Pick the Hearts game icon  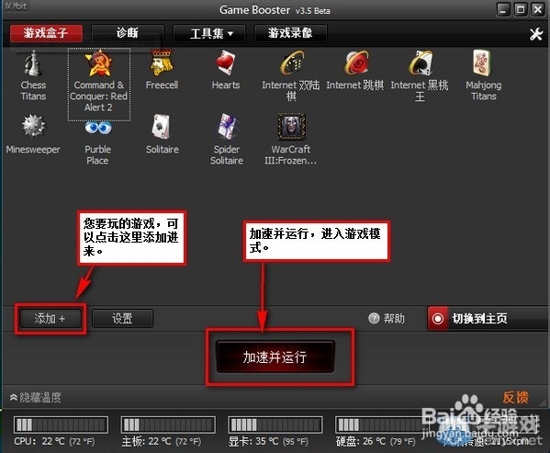coord(226,63)
